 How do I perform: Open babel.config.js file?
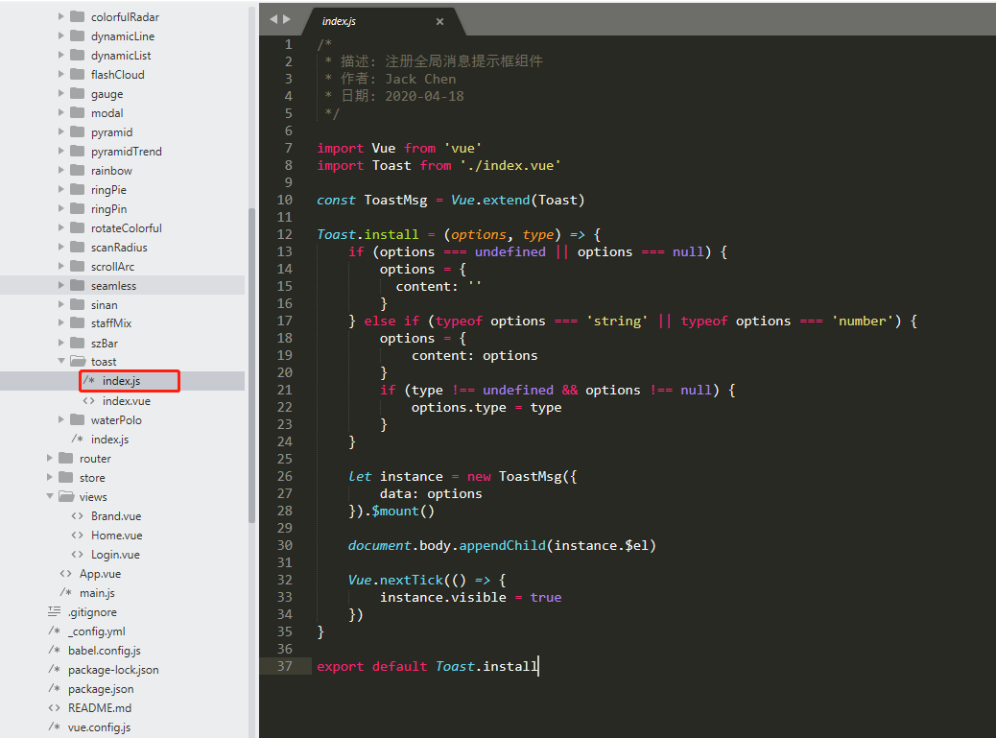click(105, 651)
